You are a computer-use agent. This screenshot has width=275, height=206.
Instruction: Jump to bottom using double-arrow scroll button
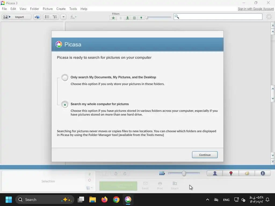click(x=273, y=161)
